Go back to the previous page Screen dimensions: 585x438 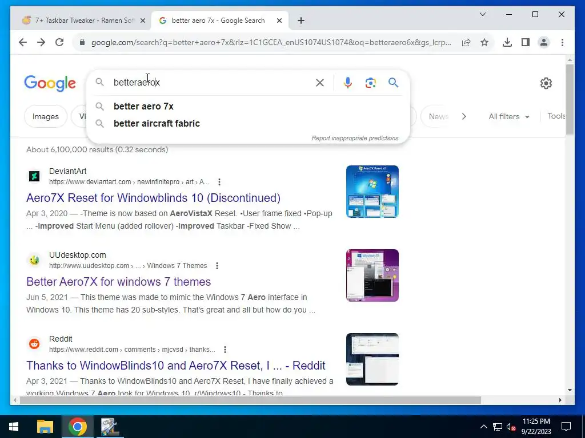[x=23, y=42]
